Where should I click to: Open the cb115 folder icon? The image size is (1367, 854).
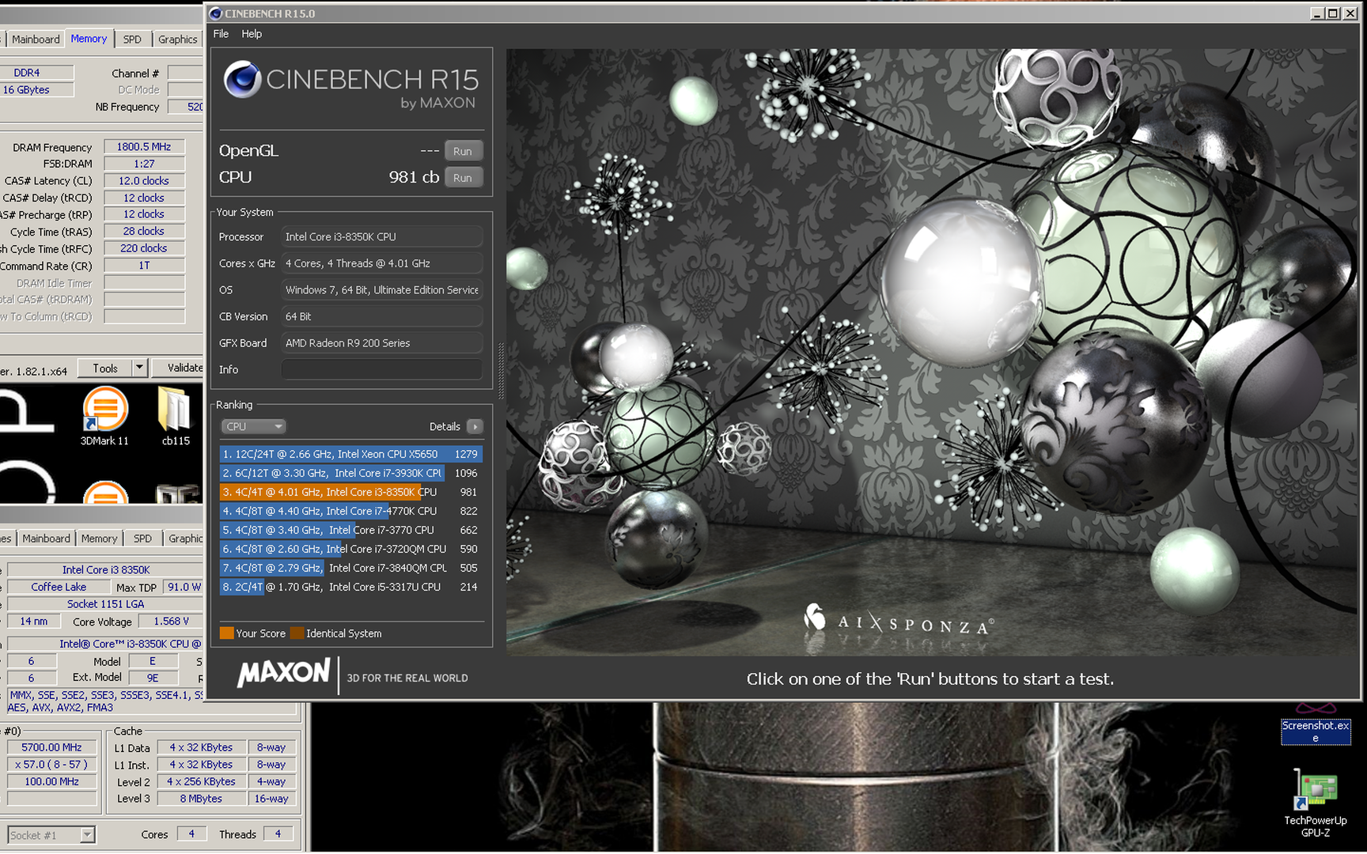point(175,416)
